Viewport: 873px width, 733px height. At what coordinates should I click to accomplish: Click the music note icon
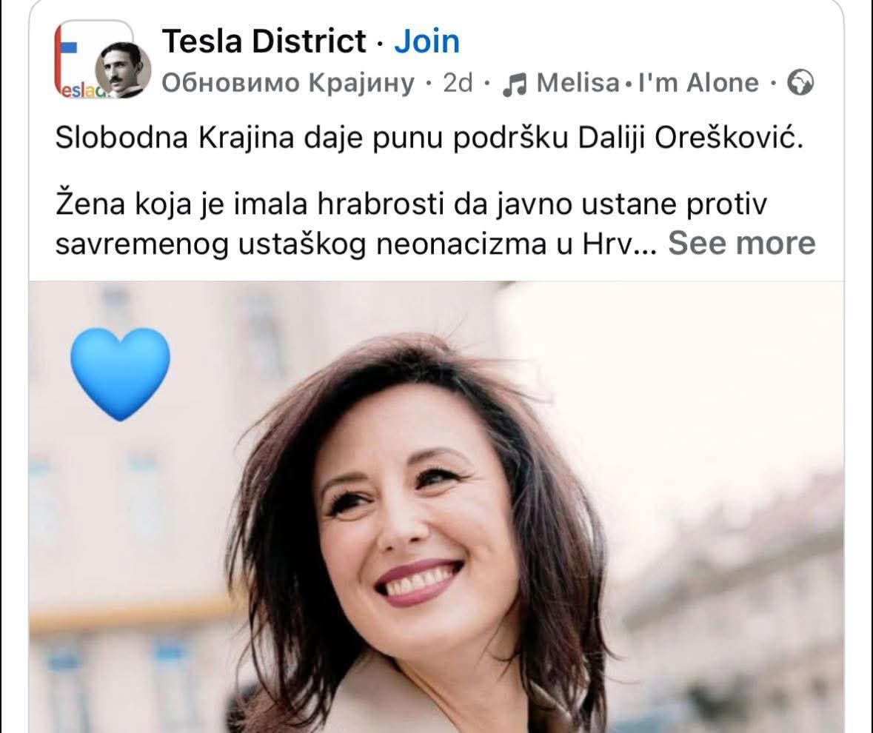pos(515,84)
